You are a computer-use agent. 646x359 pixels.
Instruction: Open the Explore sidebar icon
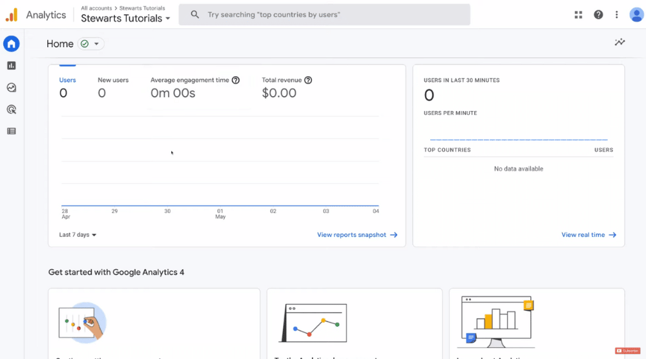tap(12, 87)
